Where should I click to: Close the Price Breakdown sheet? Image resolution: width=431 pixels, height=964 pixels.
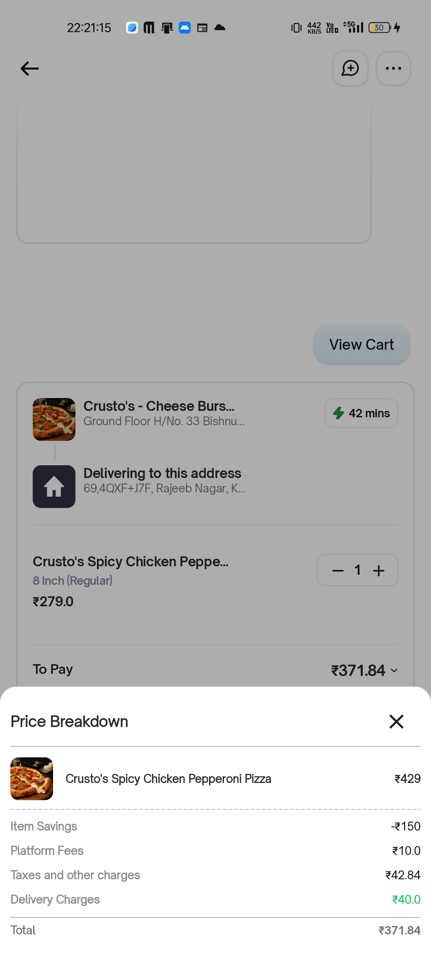[x=396, y=721]
